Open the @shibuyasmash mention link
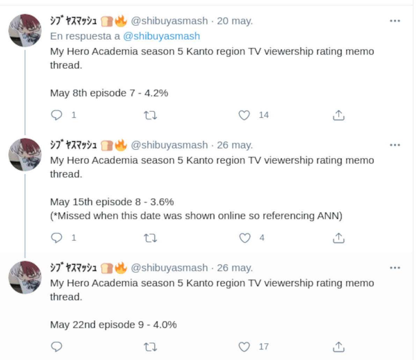 pos(161,36)
